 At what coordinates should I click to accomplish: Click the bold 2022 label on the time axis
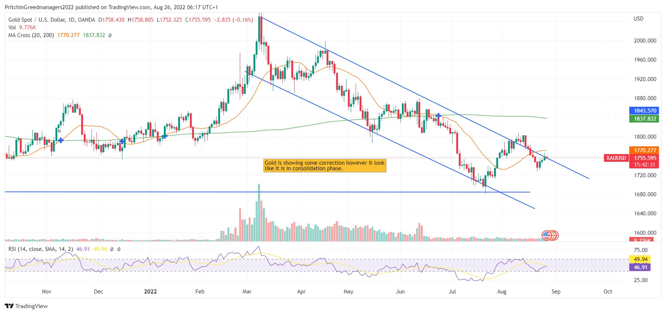pyautogui.click(x=151, y=292)
